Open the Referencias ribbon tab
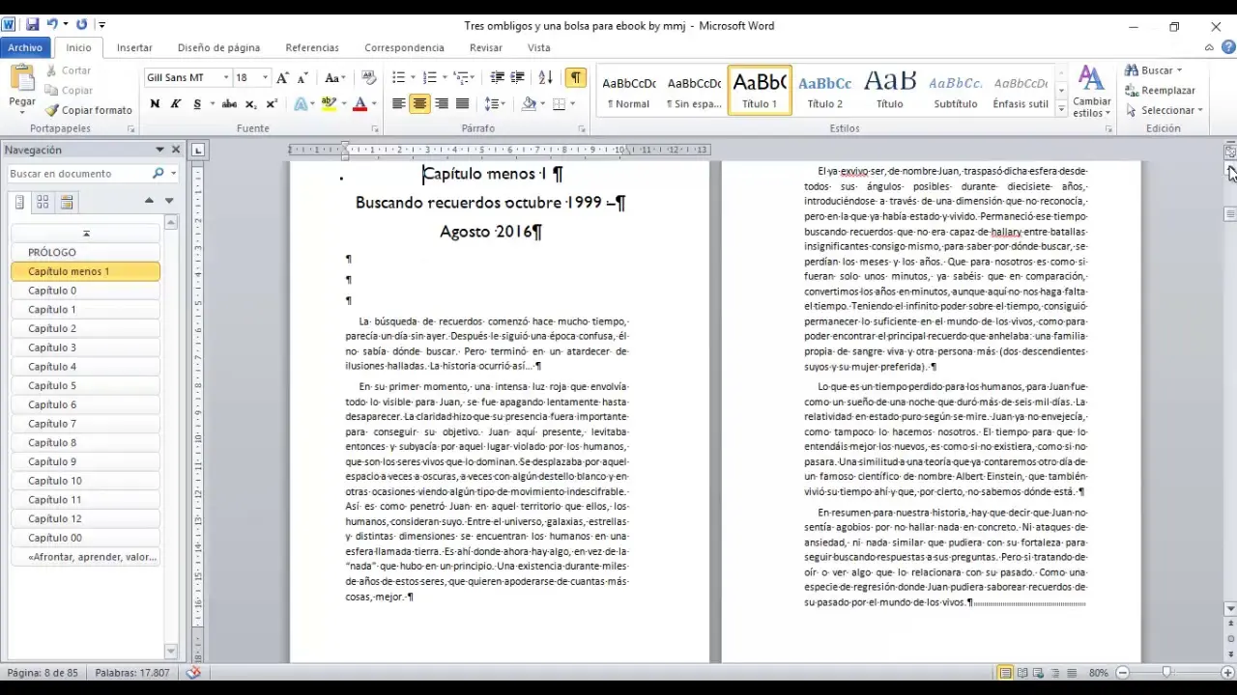 tap(311, 47)
